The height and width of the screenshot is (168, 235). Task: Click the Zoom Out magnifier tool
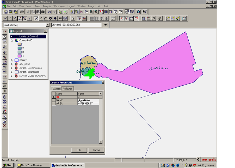coord(96,12)
